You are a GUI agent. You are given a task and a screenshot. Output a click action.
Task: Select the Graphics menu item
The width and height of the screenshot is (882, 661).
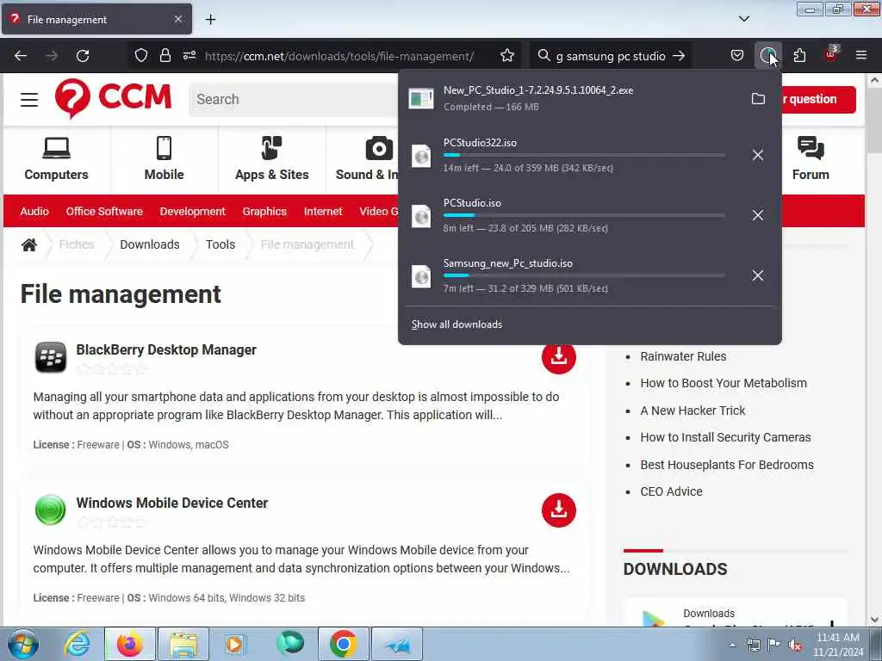pos(264,212)
